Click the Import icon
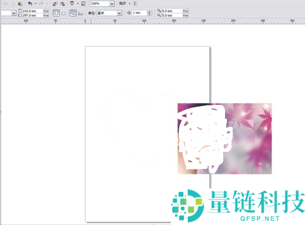 pos(55,4)
